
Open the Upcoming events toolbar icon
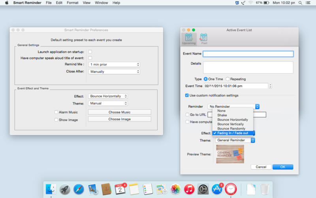[189, 38]
